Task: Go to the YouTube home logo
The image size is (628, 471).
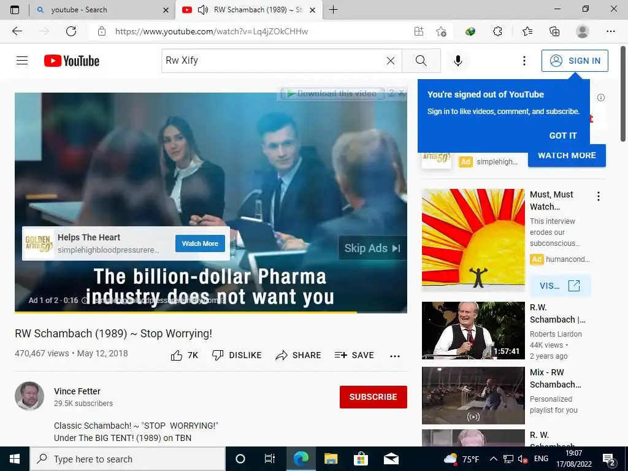Action: click(x=72, y=61)
